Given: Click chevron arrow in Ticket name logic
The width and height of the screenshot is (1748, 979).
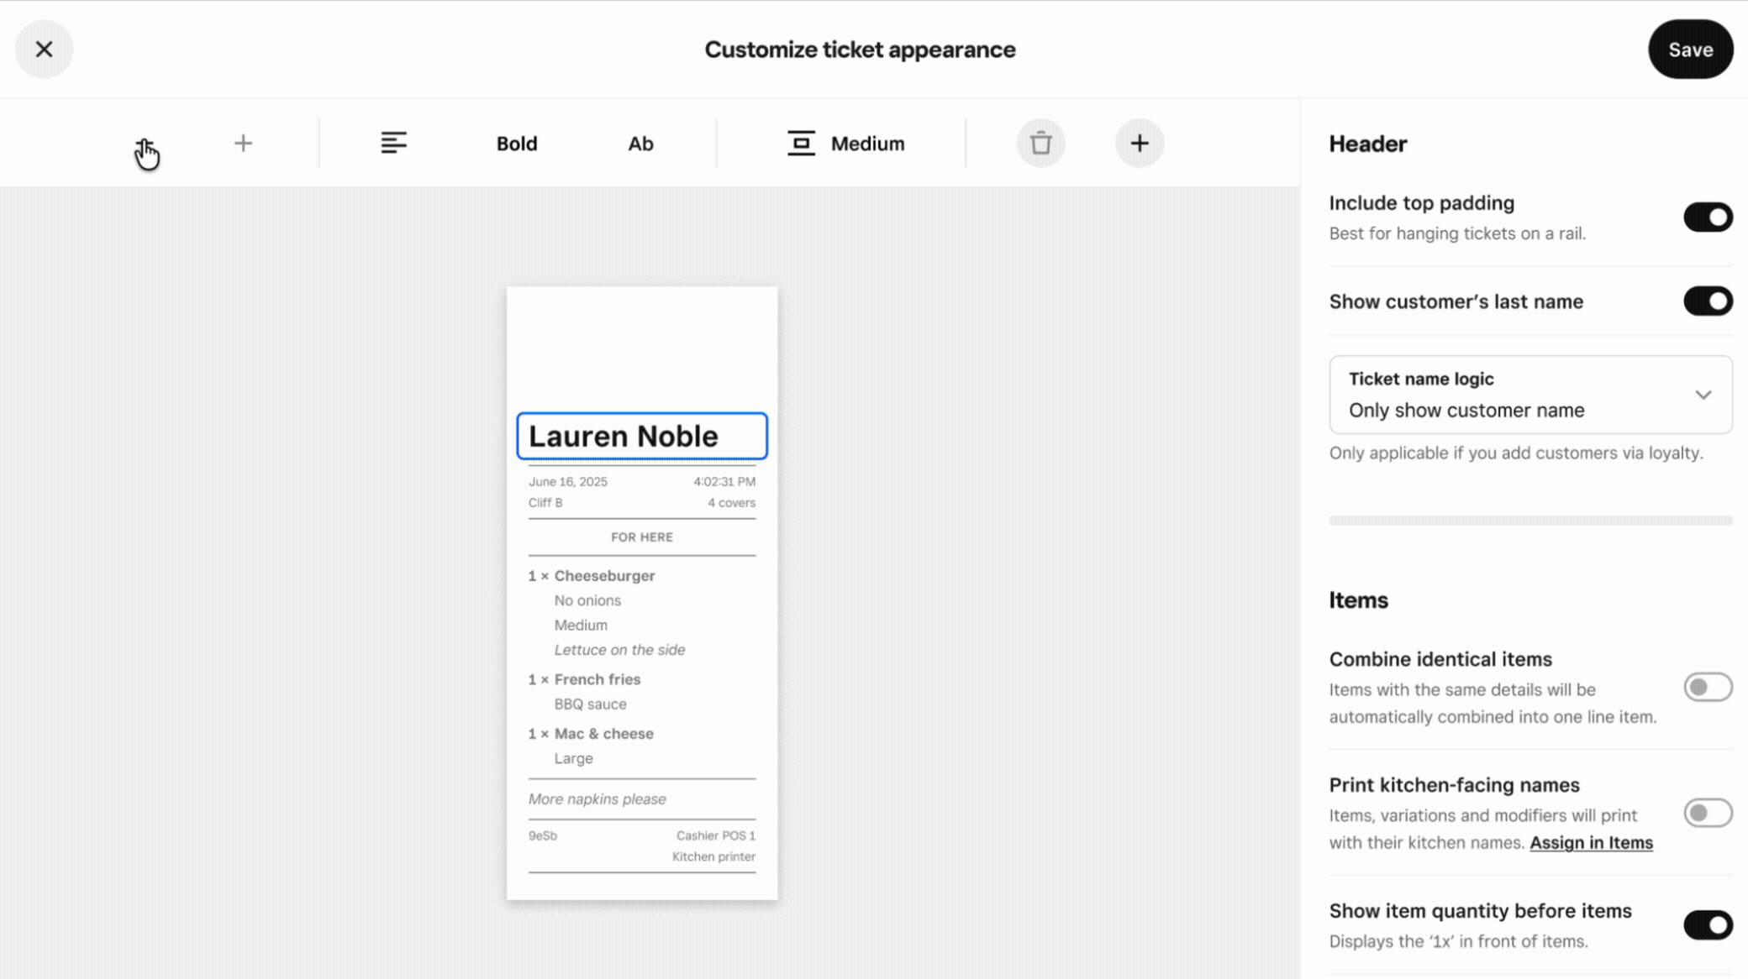Looking at the screenshot, I should pos(1703,395).
